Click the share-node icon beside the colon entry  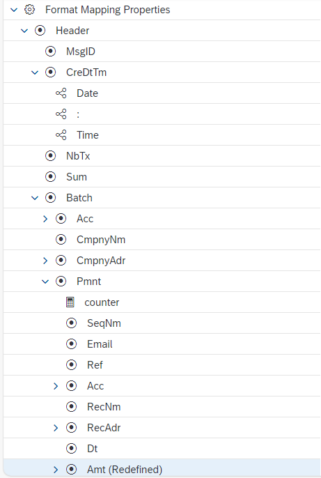pos(61,114)
